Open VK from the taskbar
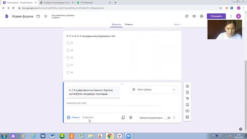Screen dimensions: 247x139 point(43,136)
